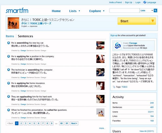Play audio for 'called for questions' sentence

pos(9,110)
